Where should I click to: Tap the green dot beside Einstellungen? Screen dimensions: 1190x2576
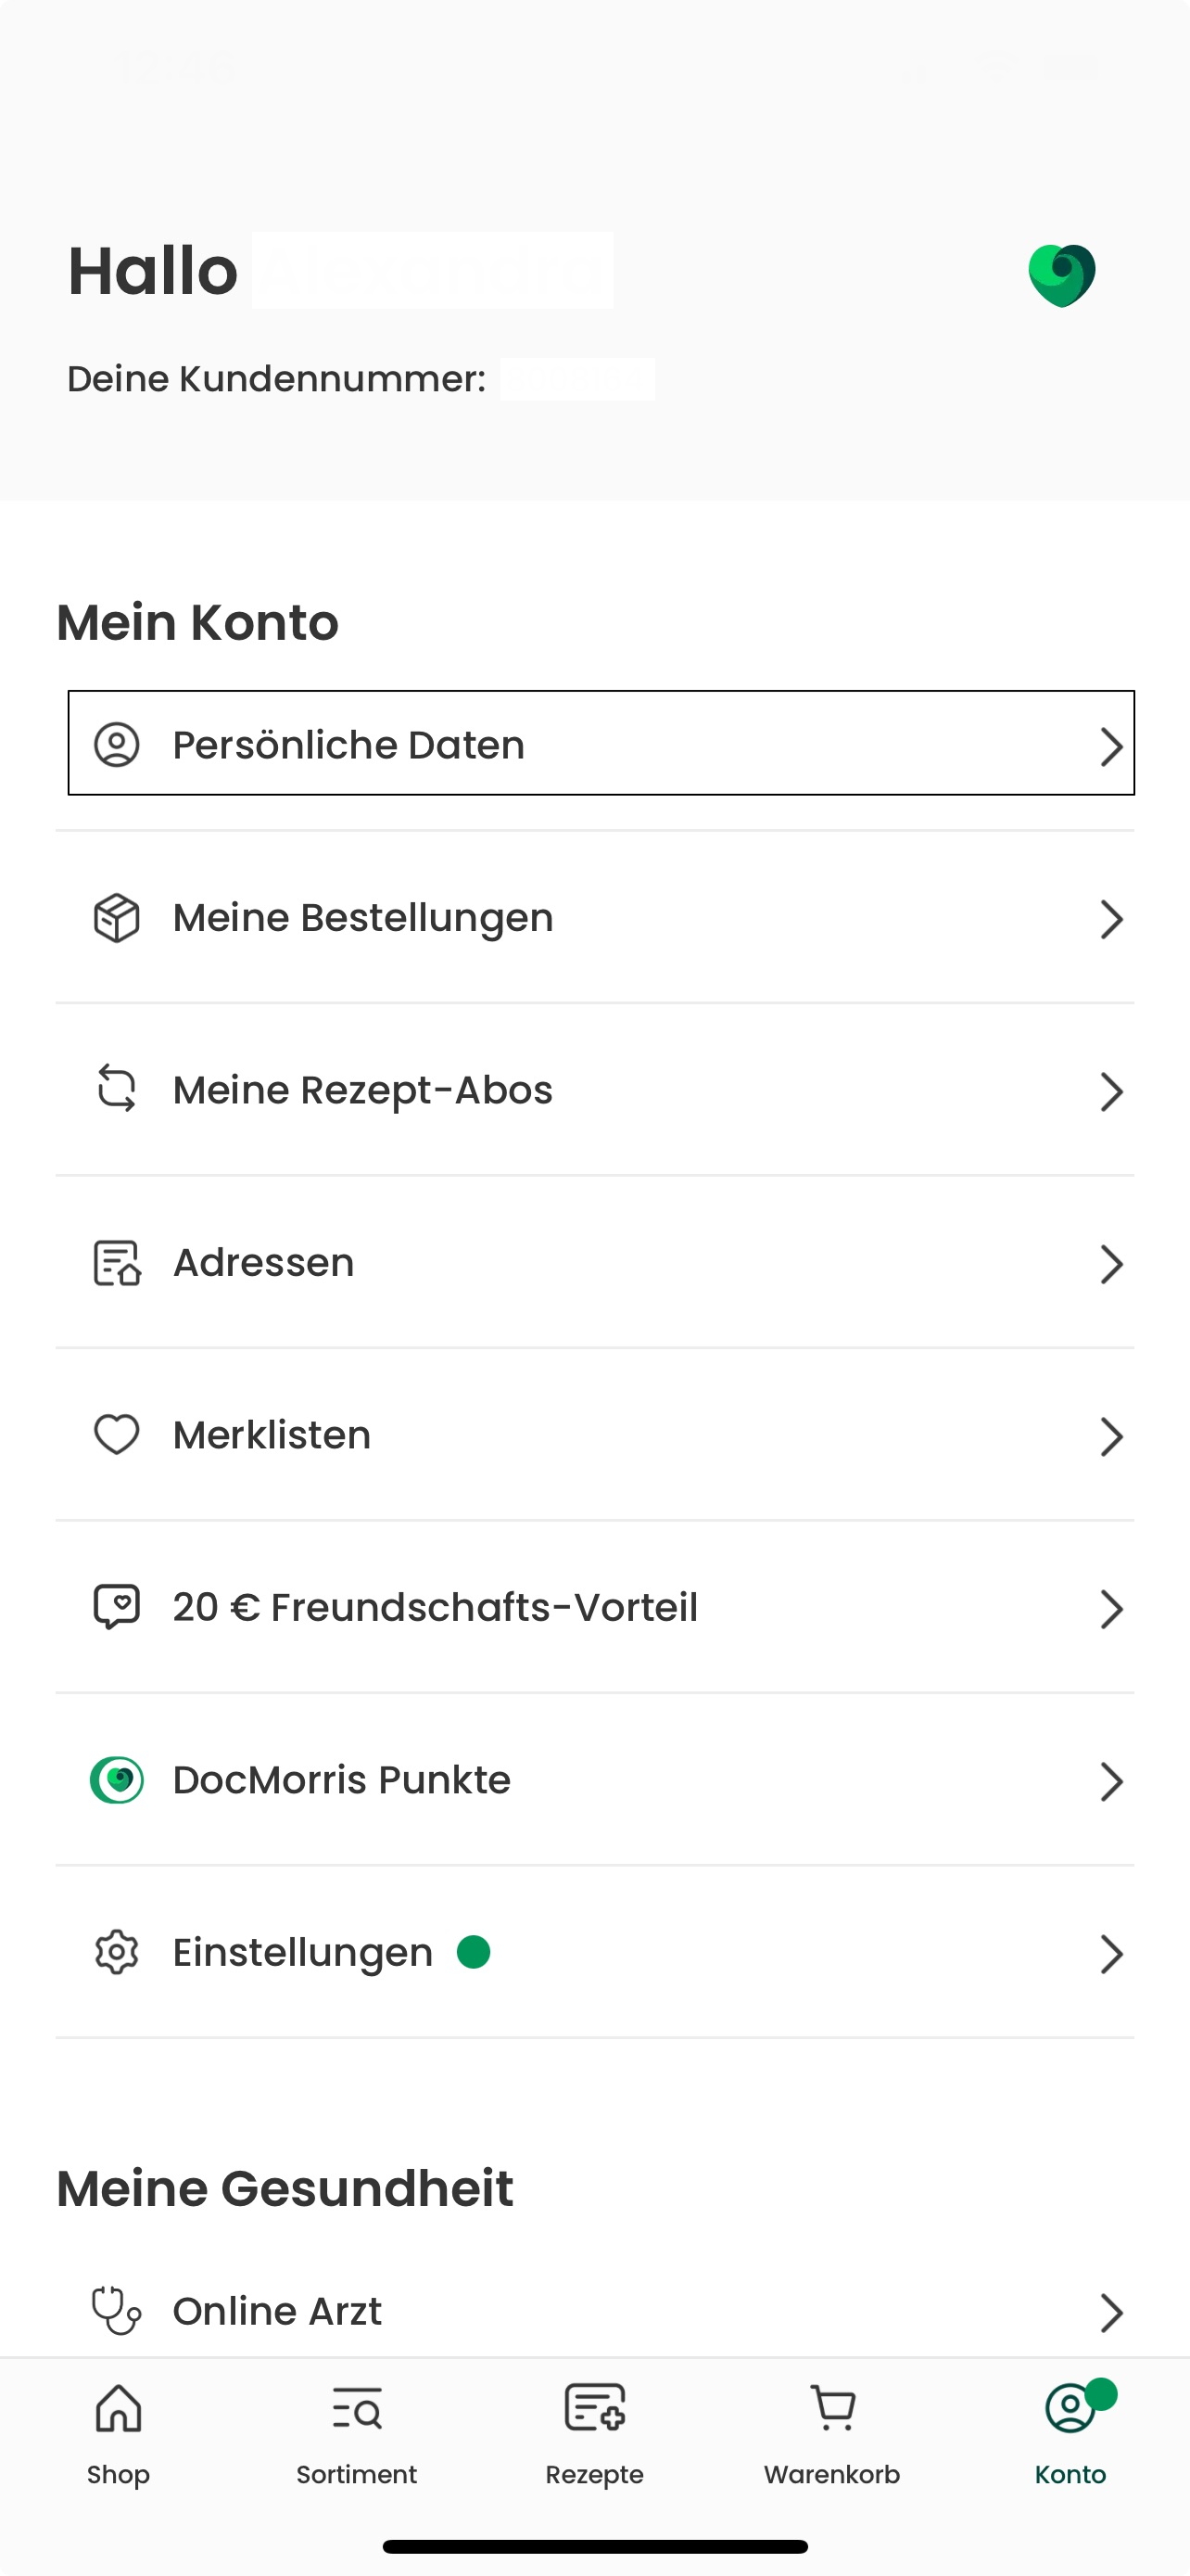click(474, 1951)
